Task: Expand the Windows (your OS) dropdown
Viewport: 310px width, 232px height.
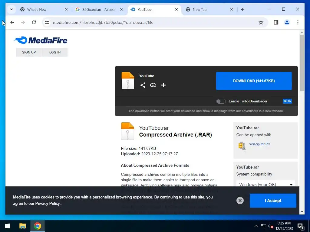Action: pyautogui.click(x=265, y=185)
